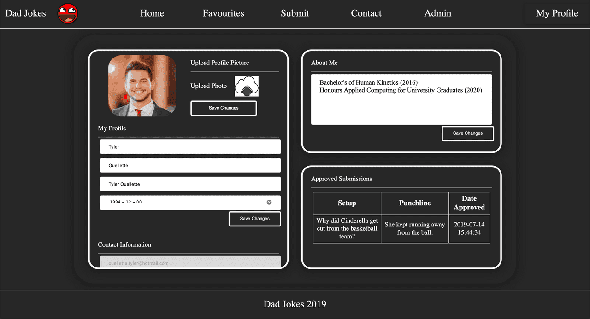Click the My Profile nav button
The image size is (590, 319).
[557, 13]
